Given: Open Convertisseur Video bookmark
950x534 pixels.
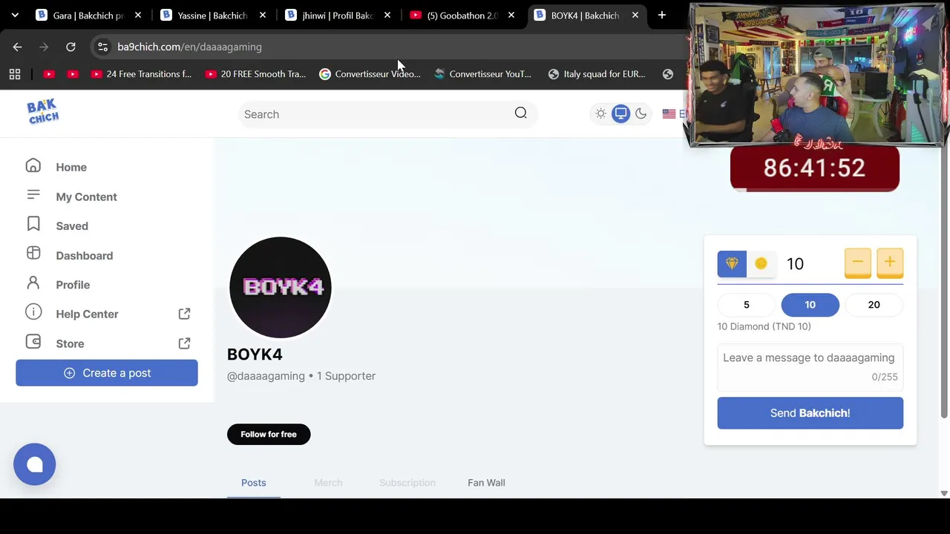Looking at the screenshot, I should 370,74.
